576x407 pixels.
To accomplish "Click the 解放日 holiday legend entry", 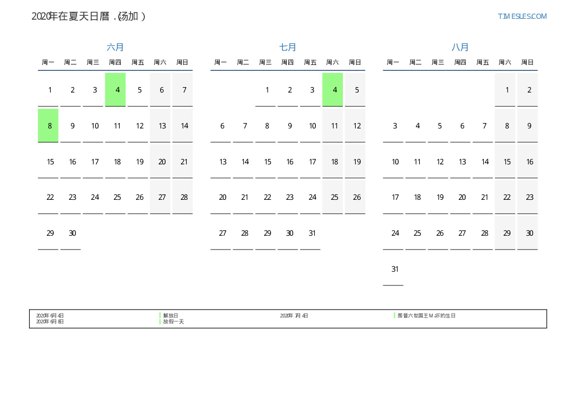I will 170,315.
